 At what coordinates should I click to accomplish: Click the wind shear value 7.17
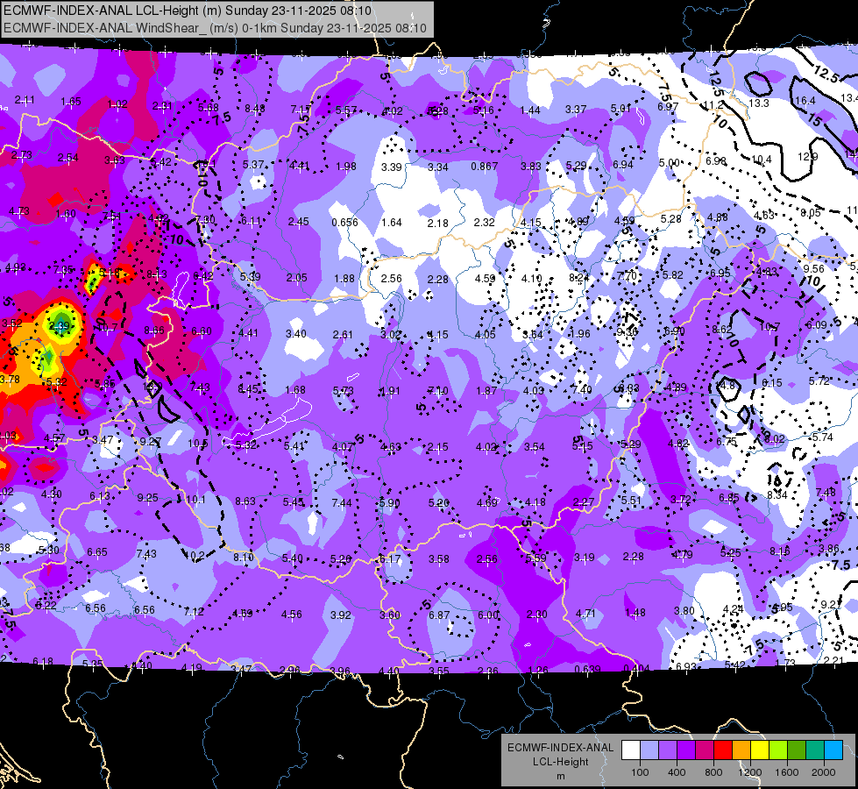pos(301,109)
